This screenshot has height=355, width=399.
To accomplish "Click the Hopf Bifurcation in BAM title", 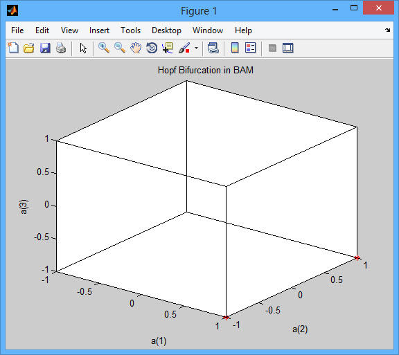I will 206,70.
